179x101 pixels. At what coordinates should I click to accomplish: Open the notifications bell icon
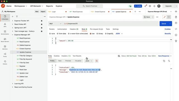154,6
